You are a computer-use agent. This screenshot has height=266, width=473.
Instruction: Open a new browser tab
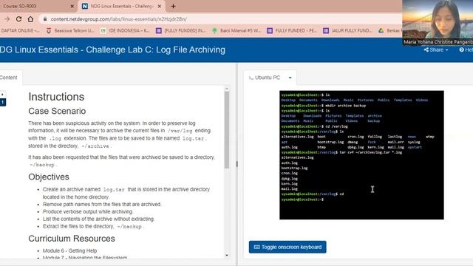pos(173,6)
